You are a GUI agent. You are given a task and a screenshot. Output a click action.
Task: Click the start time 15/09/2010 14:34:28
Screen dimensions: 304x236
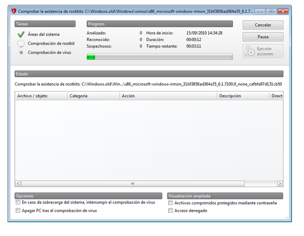tap(204, 33)
